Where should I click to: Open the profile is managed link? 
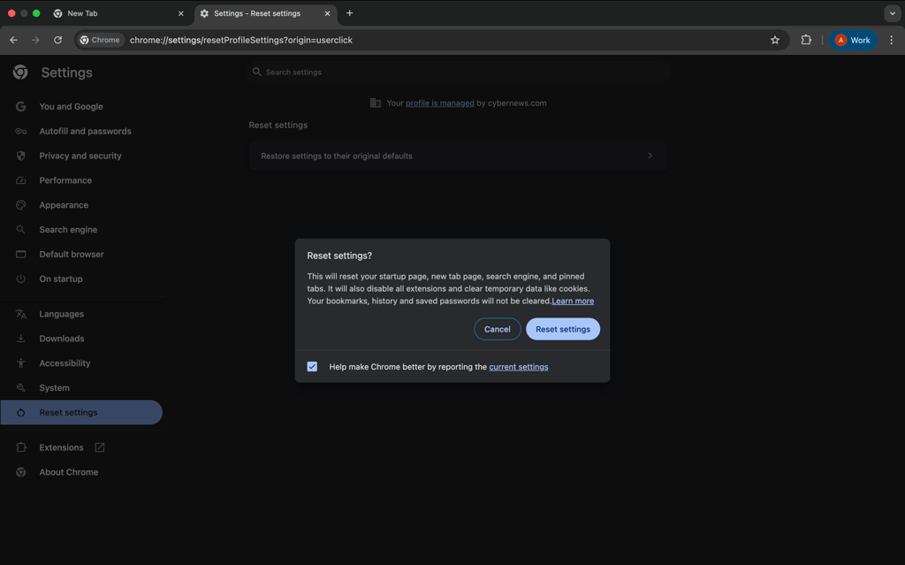440,103
